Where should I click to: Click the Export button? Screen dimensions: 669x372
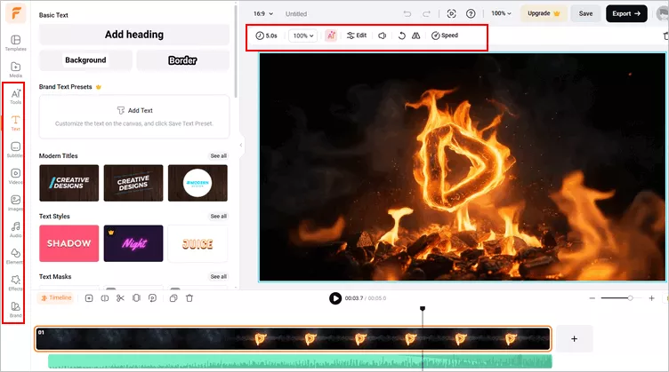626,13
